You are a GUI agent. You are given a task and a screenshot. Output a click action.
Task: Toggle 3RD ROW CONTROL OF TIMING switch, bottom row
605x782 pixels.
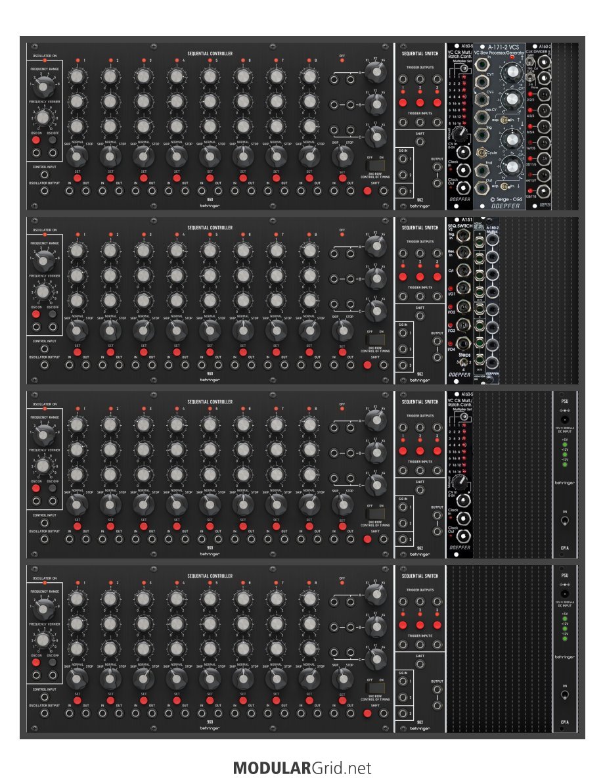[x=375, y=688]
